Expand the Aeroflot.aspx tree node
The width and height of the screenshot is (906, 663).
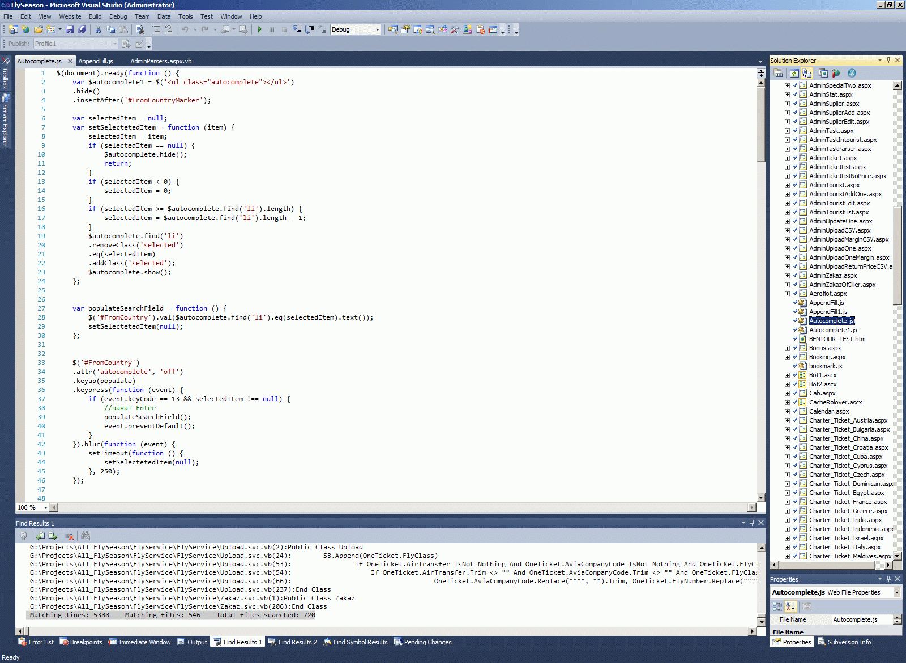(787, 294)
